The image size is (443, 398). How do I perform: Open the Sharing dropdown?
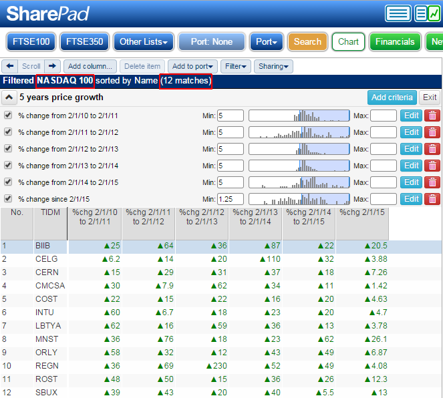click(273, 66)
